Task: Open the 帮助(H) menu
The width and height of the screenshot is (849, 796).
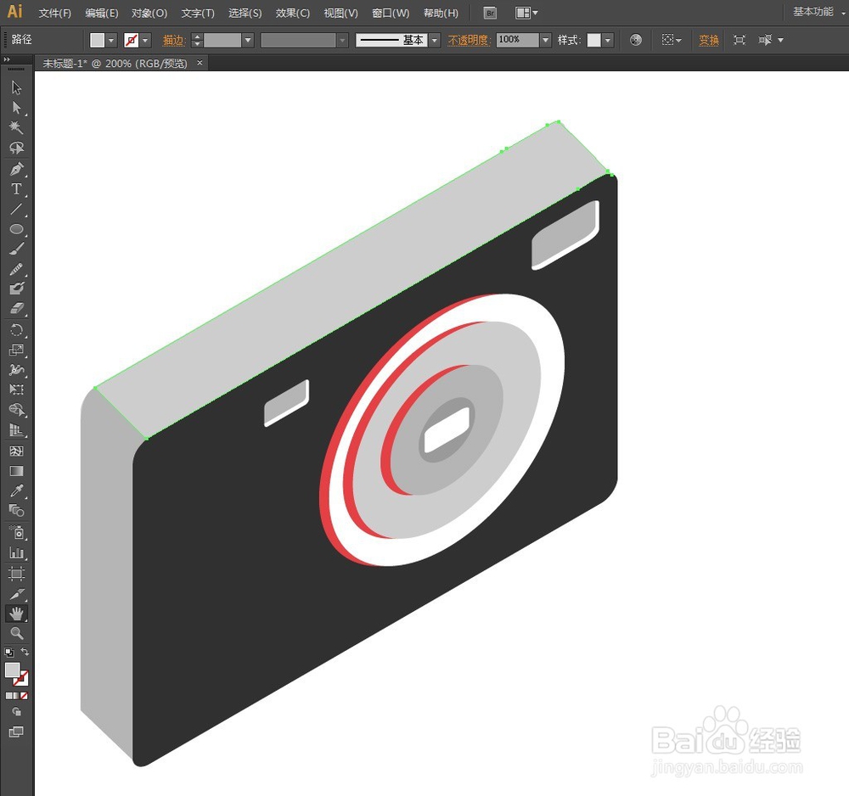Action: tap(441, 13)
